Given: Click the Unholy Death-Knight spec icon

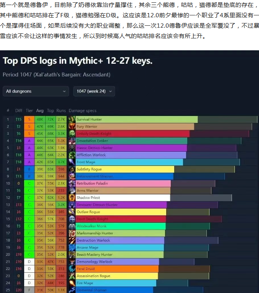Looking at the screenshot, I should pos(72,134).
